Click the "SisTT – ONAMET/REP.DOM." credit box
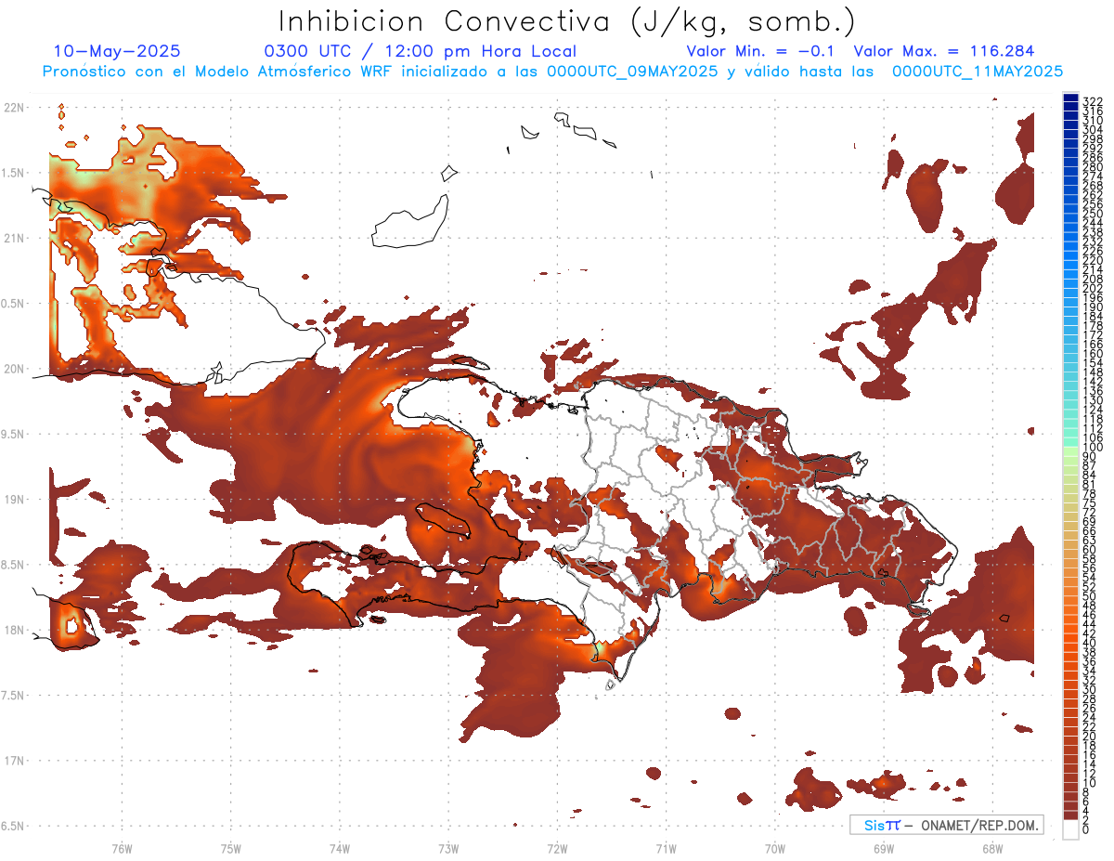This screenshot has width=1114, height=861. point(946,825)
